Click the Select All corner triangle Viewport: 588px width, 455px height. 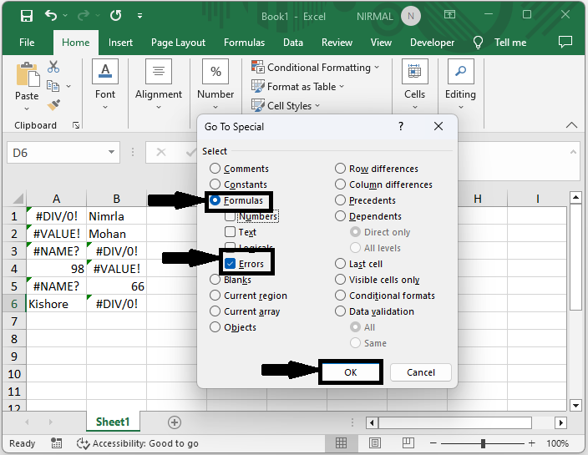pos(17,198)
